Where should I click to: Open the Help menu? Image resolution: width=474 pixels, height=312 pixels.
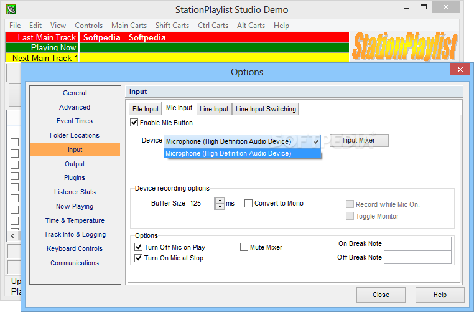coord(281,26)
